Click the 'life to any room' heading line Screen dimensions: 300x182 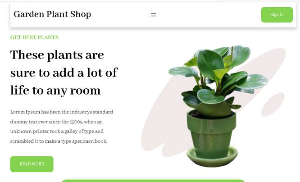55,91
